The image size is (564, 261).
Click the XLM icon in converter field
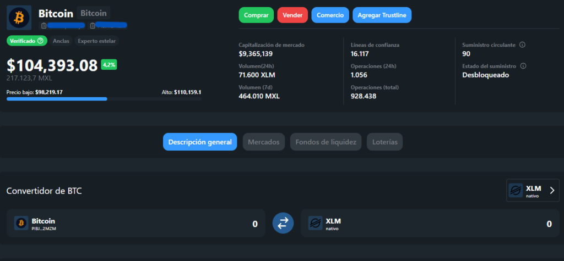pyautogui.click(x=316, y=223)
